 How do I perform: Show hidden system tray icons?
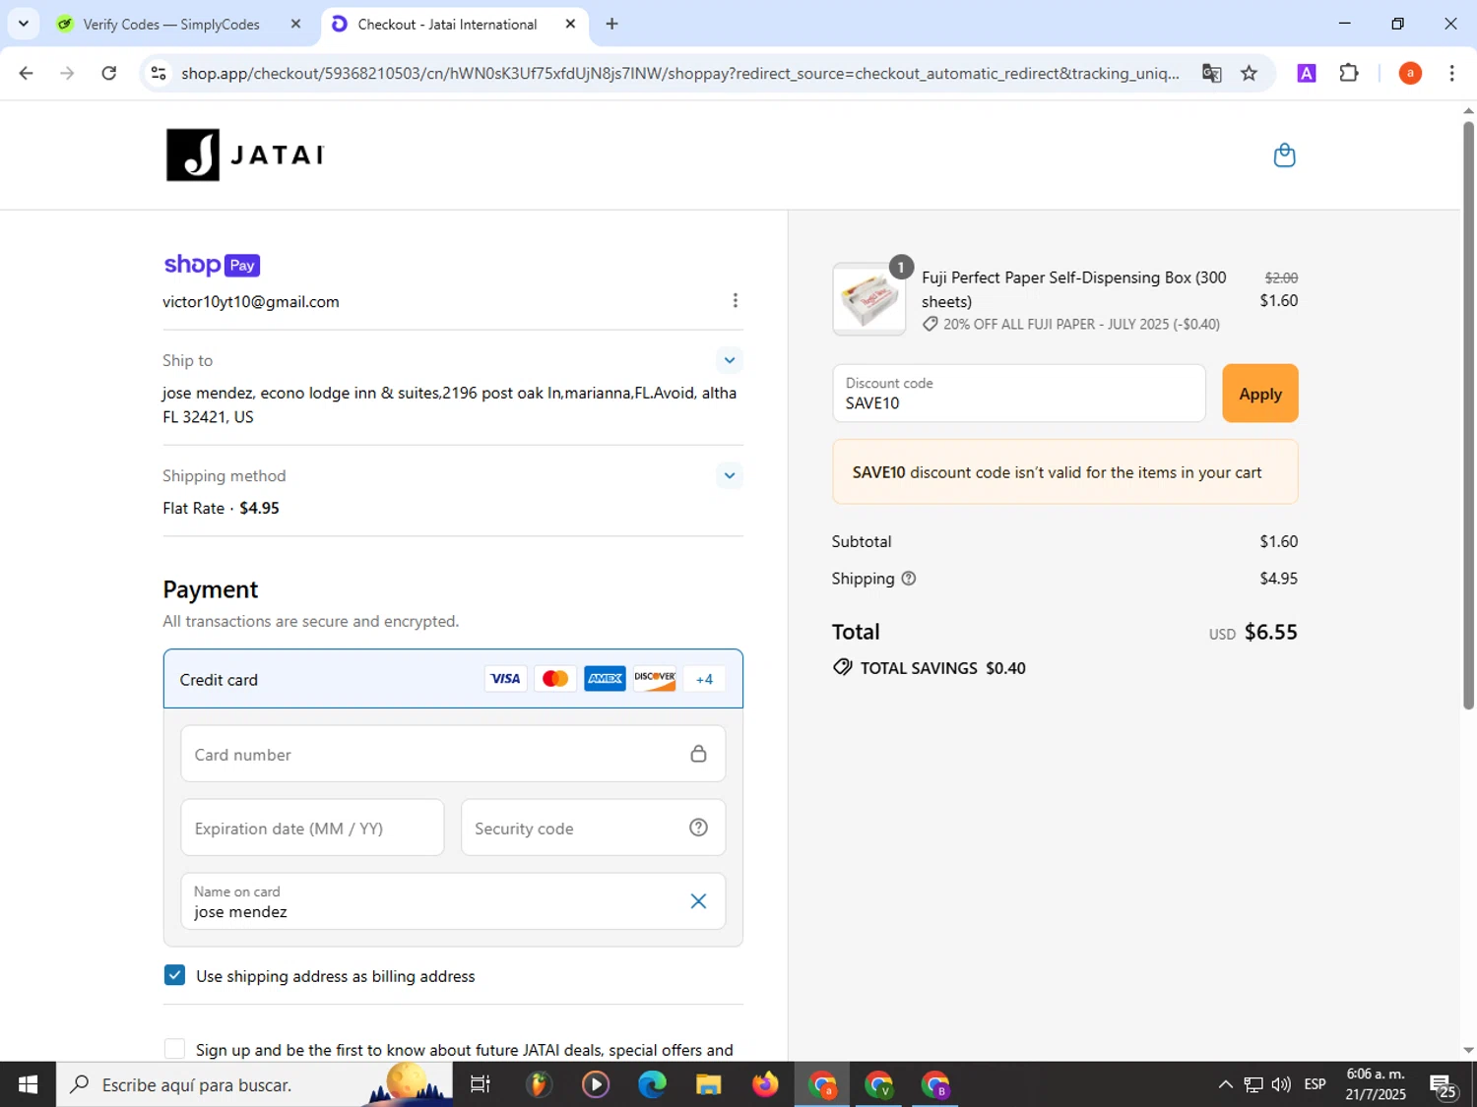point(1225,1084)
